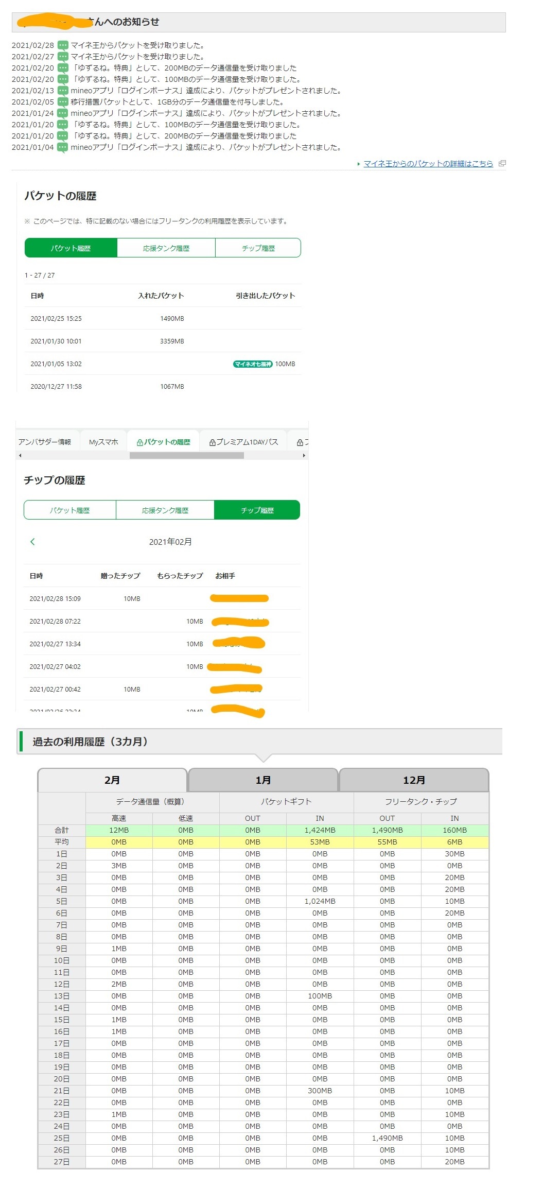Select the 2月 usage history tab

(112, 780)
